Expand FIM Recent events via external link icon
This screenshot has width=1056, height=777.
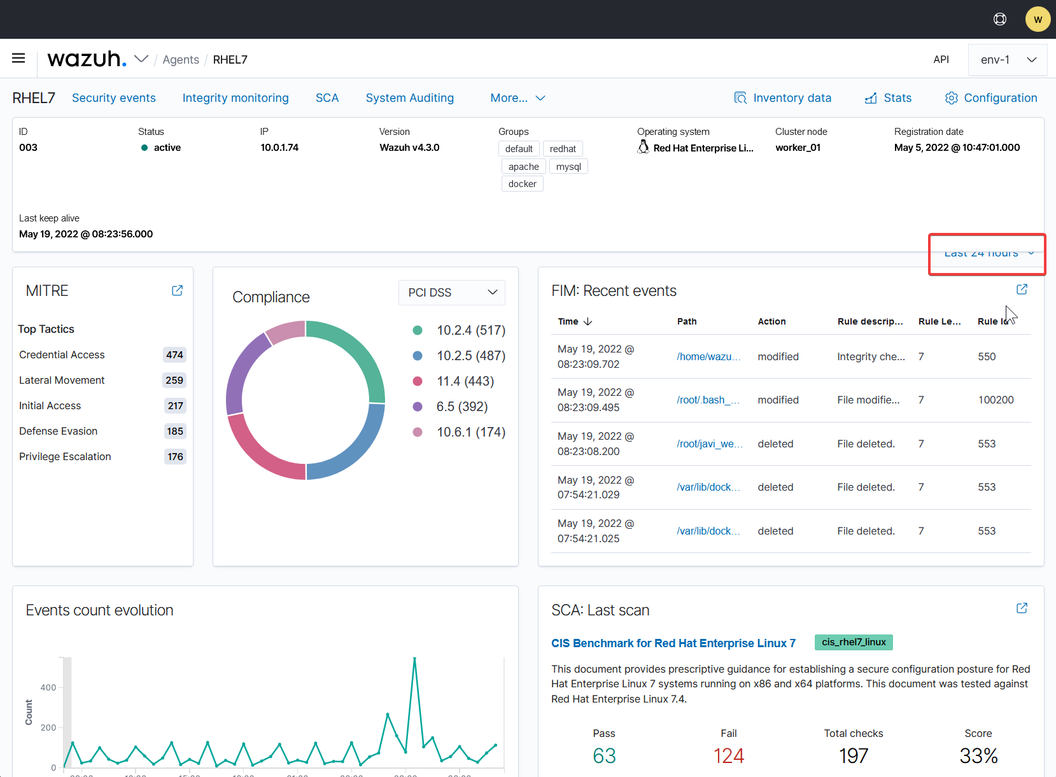pyautogui.click(x=1022, y=290)
